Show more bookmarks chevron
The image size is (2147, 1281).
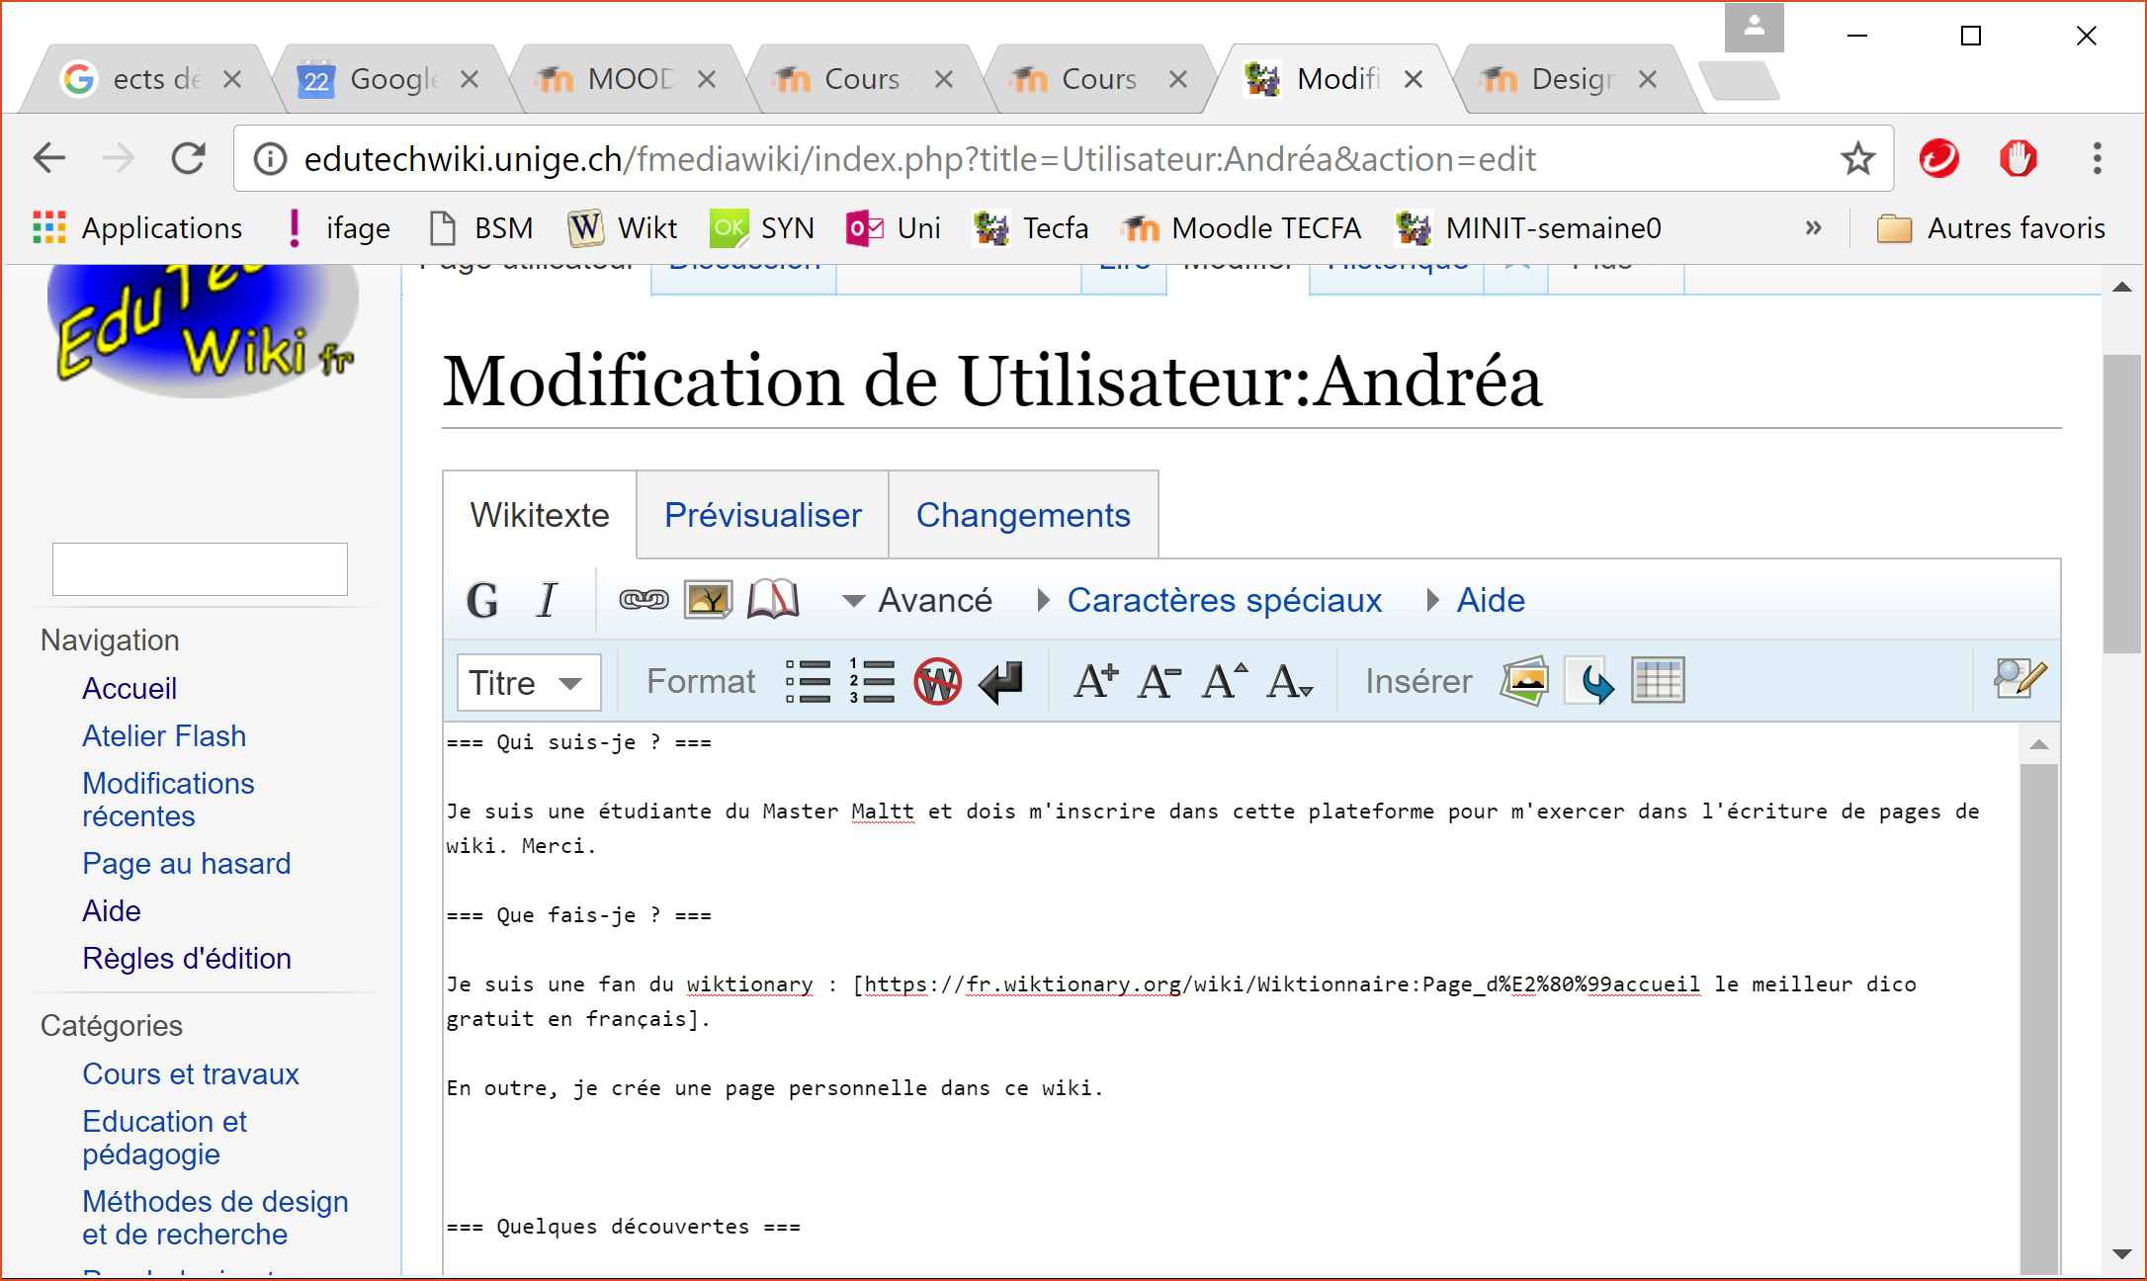point(1813,228)
